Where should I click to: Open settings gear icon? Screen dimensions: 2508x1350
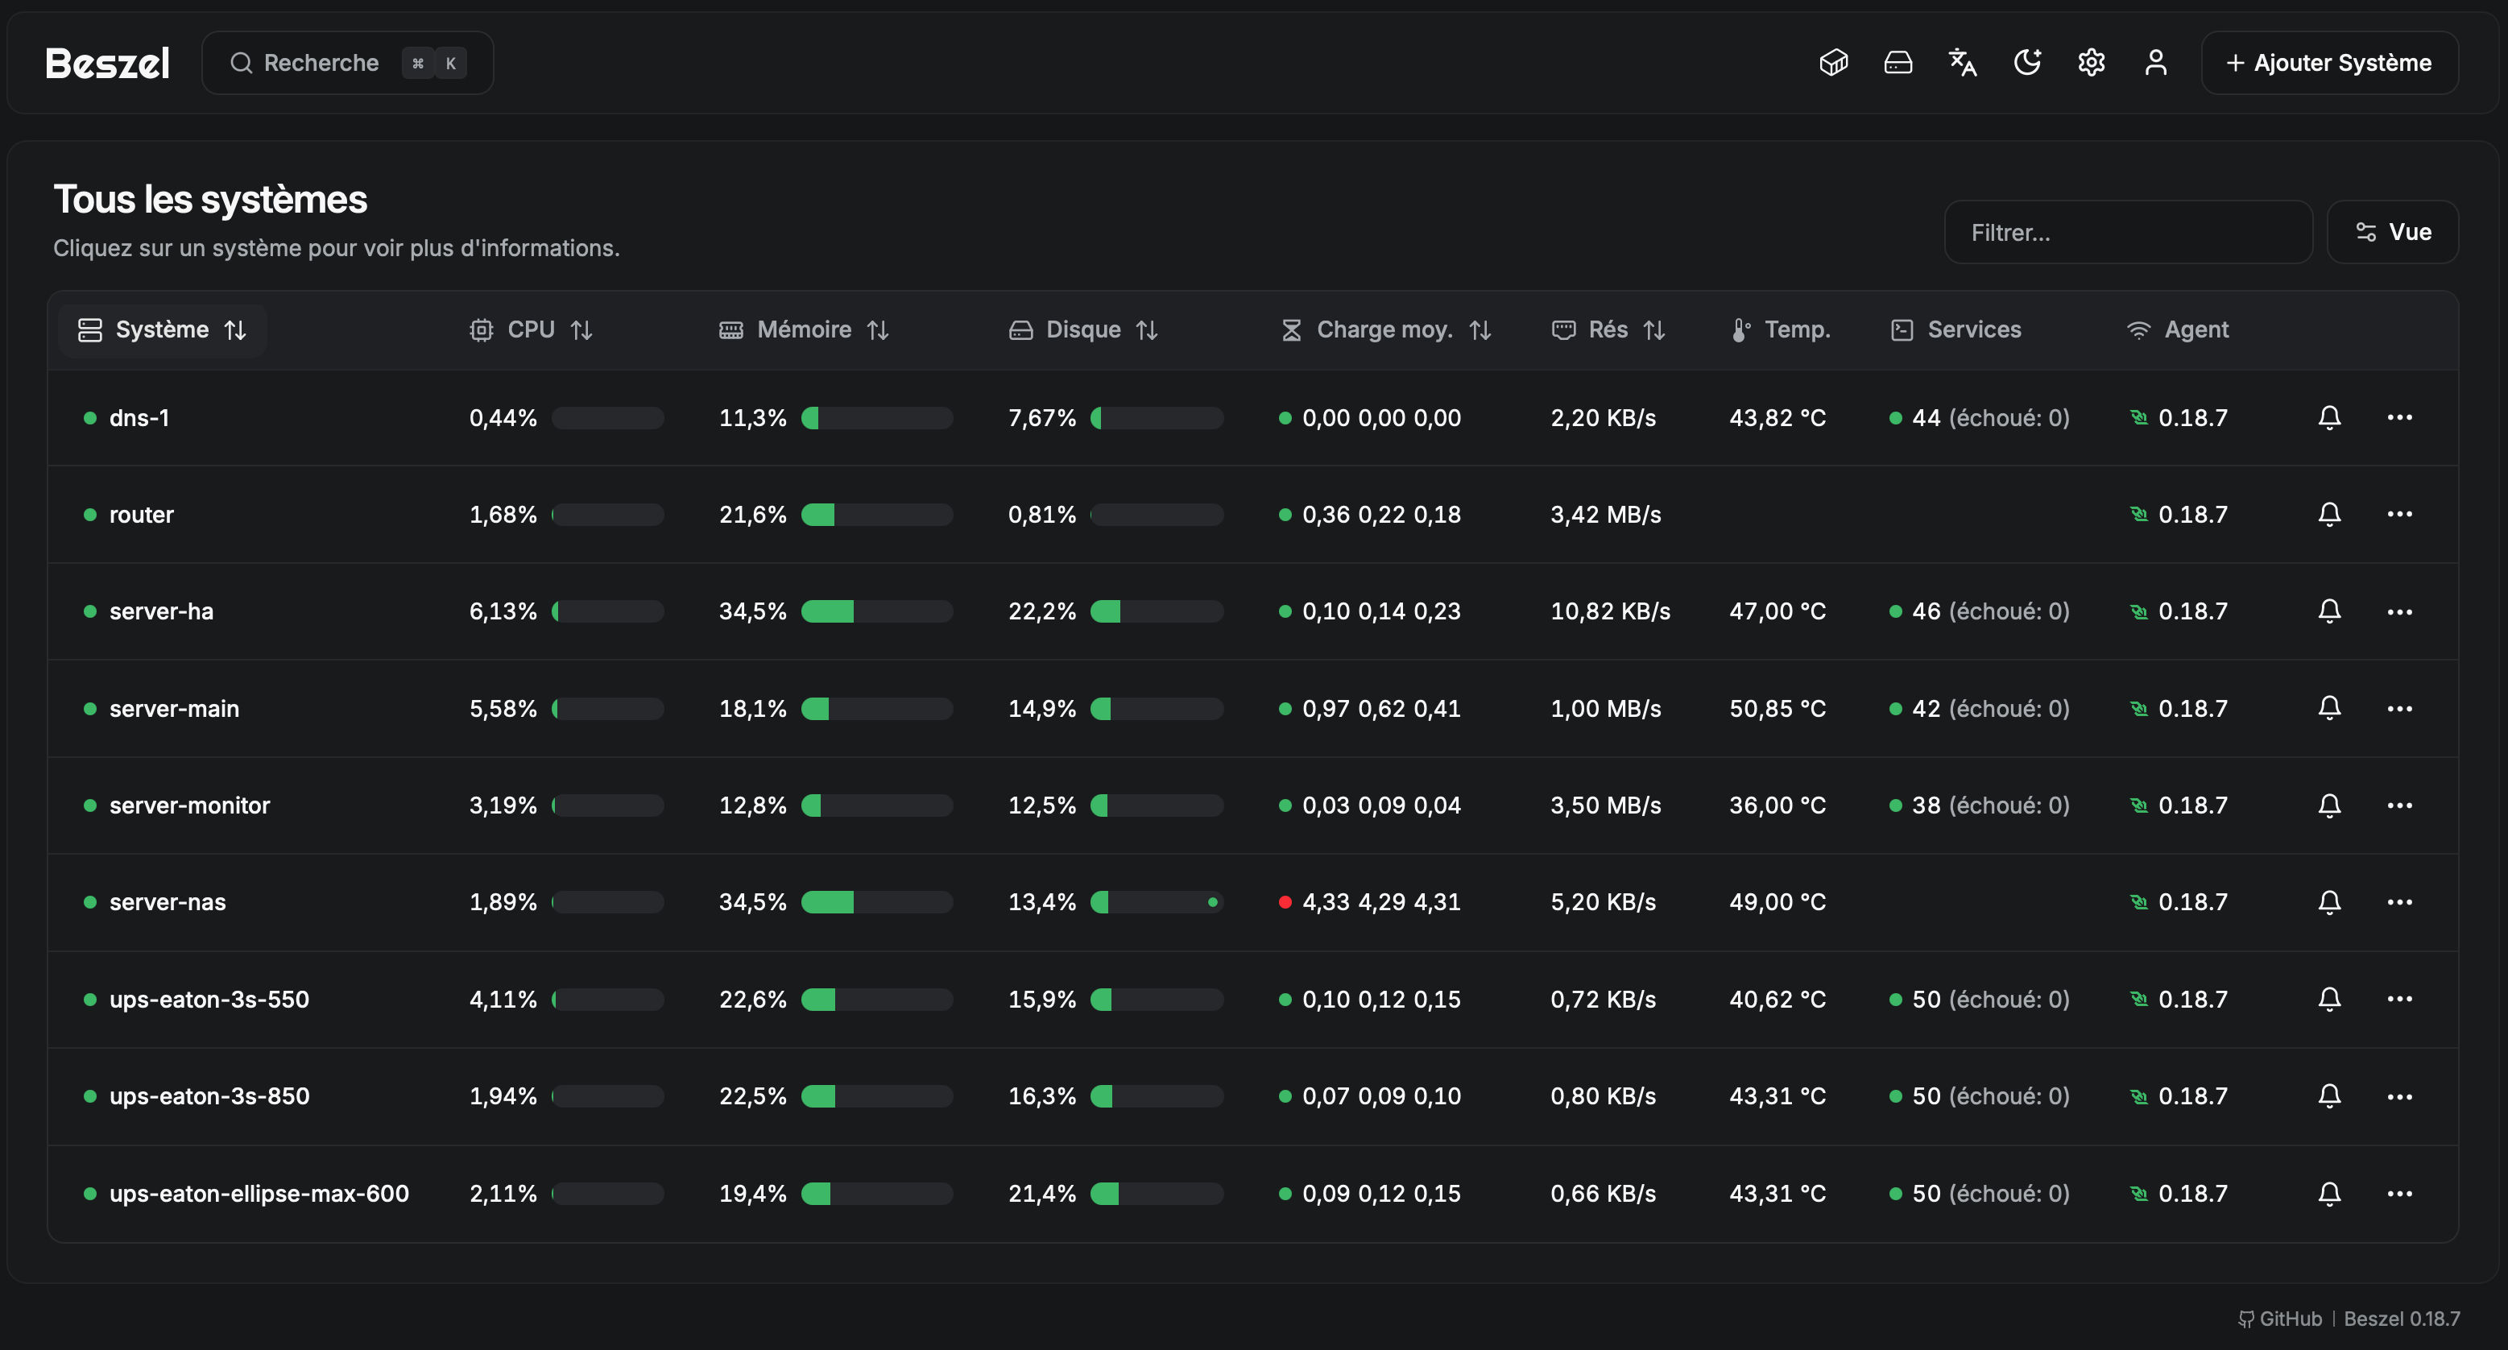tap(2092, 62)
